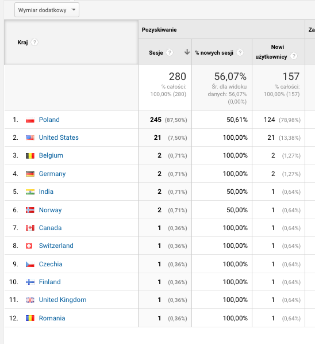The width and height of the screenshot is (315, 344).
Task: Click help icon beside Nowi użytkownicy
Action: [x=294, y=56]
